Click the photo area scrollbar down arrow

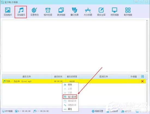pos(147,71)
